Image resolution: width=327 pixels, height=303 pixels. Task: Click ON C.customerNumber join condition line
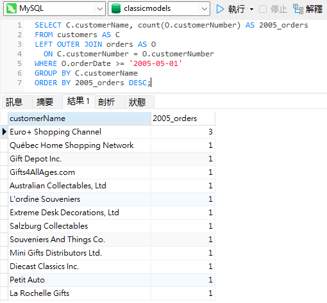coord(129,54)
